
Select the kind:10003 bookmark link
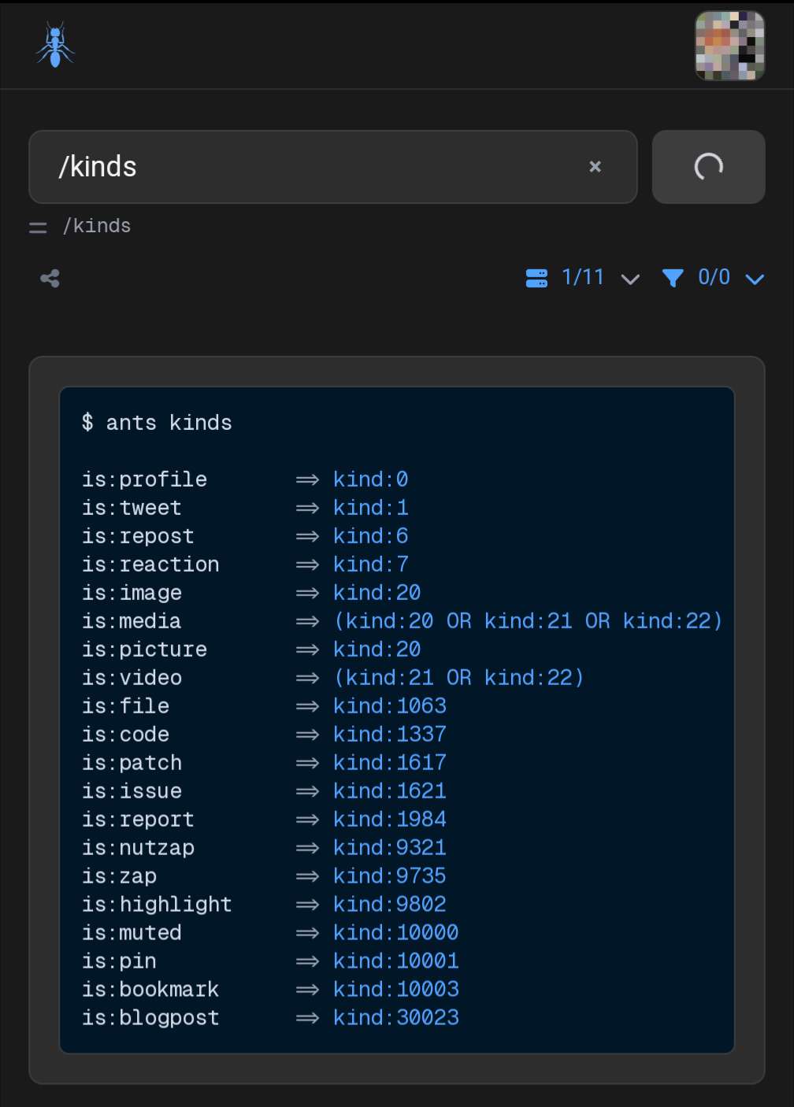(395, 990)
